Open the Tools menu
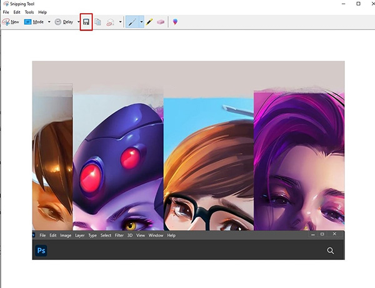375x288 pixels. pyautogui.click(x=29, y=12)
